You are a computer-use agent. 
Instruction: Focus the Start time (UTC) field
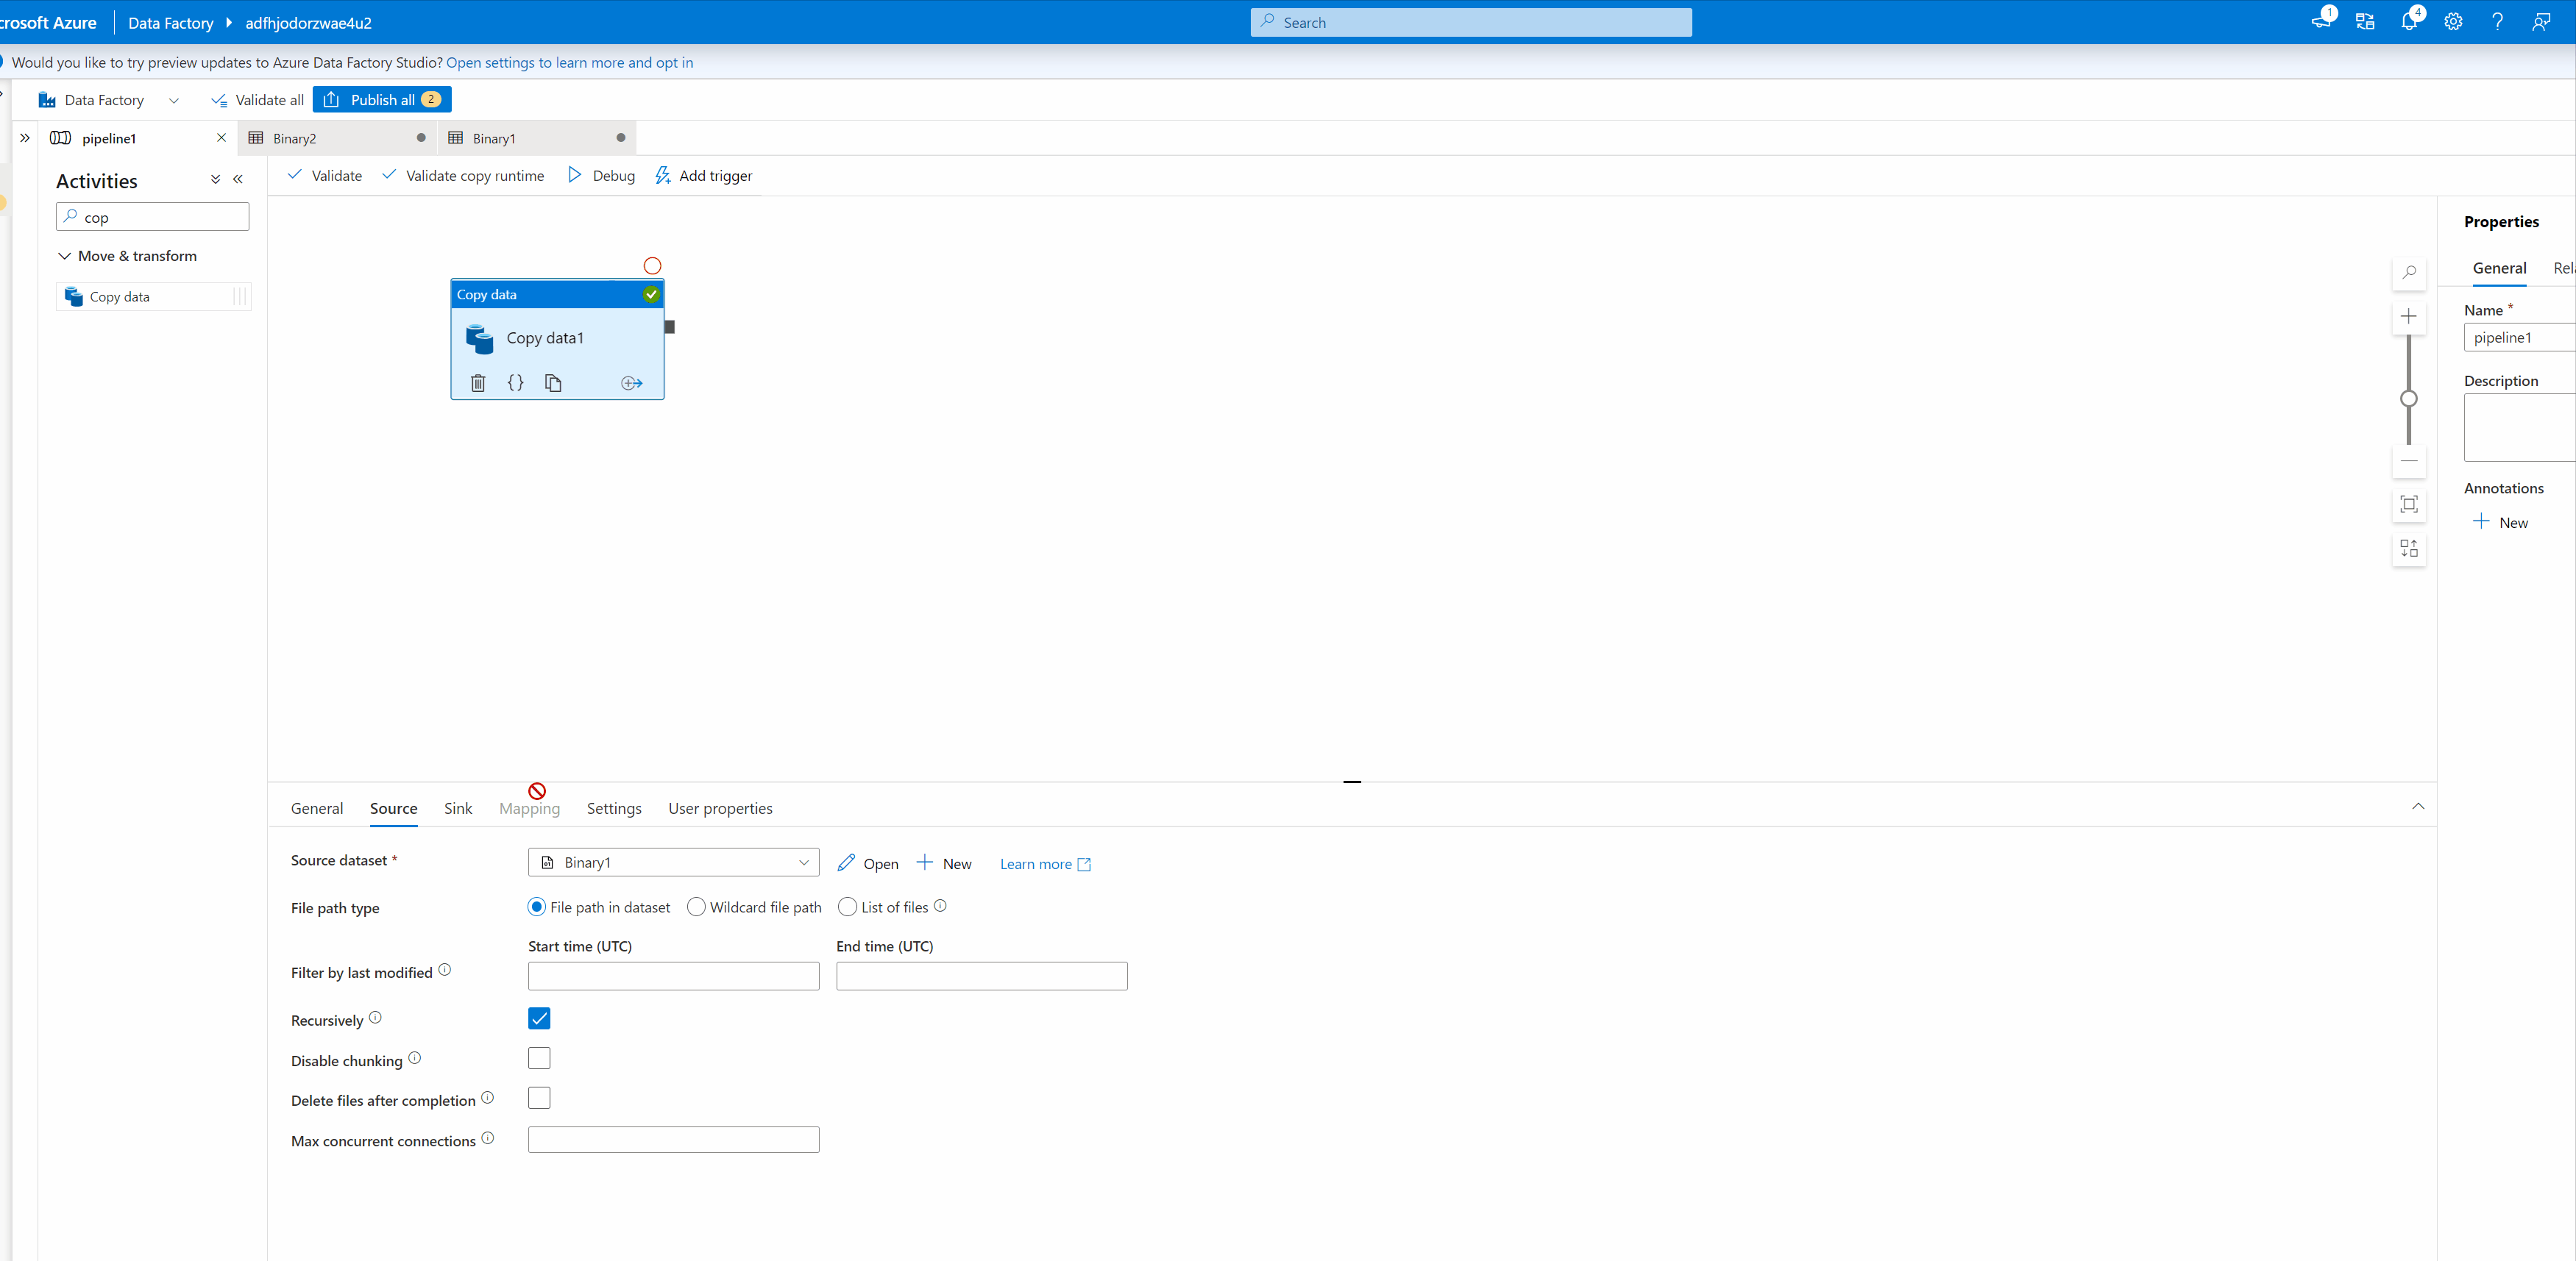(674, 975)
